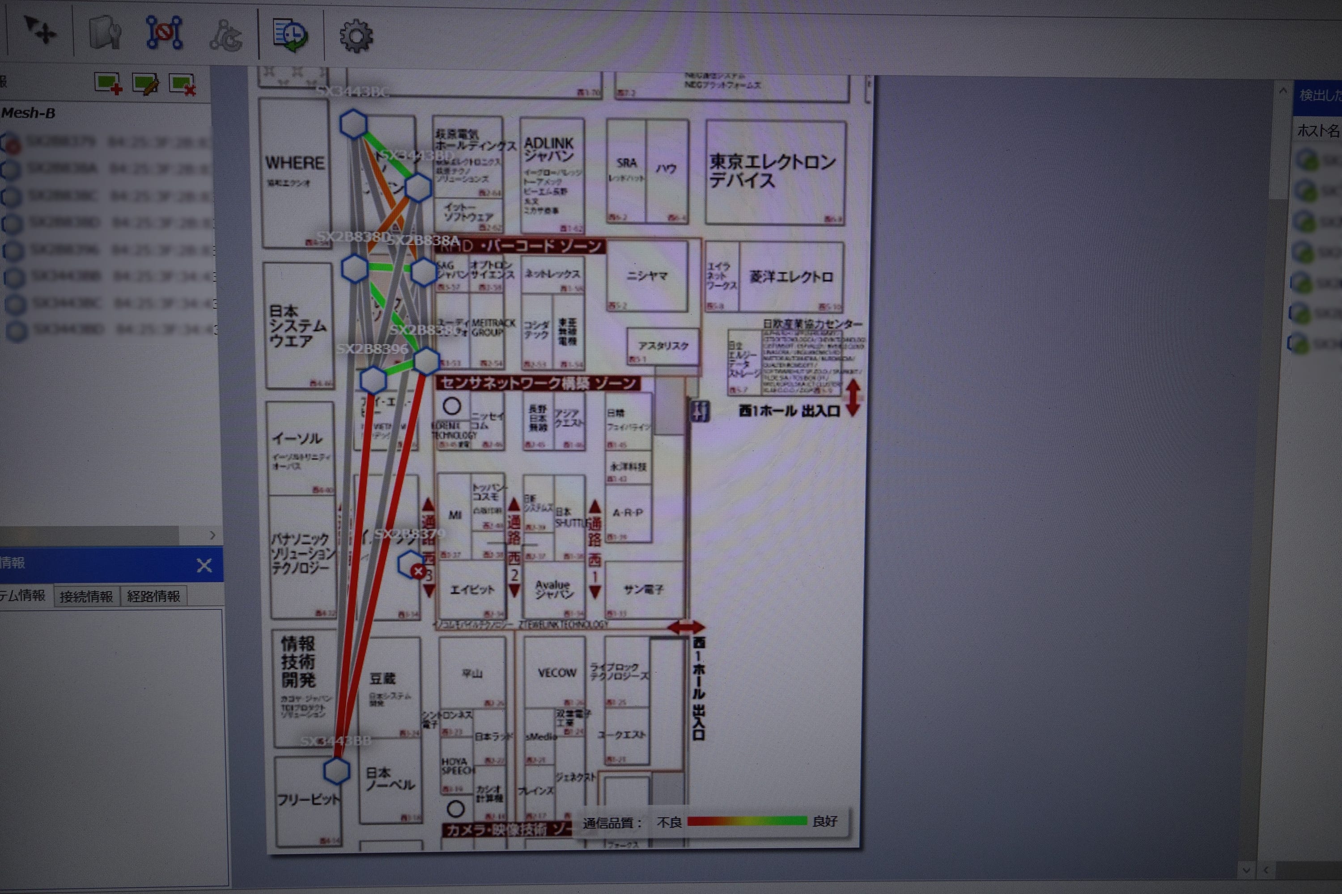Select node SX3443BB hexagon on the map
The height and width of the screenshot is (894, 1342).
337,770
